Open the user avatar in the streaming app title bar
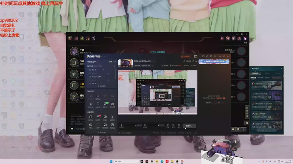 [196, 56]
